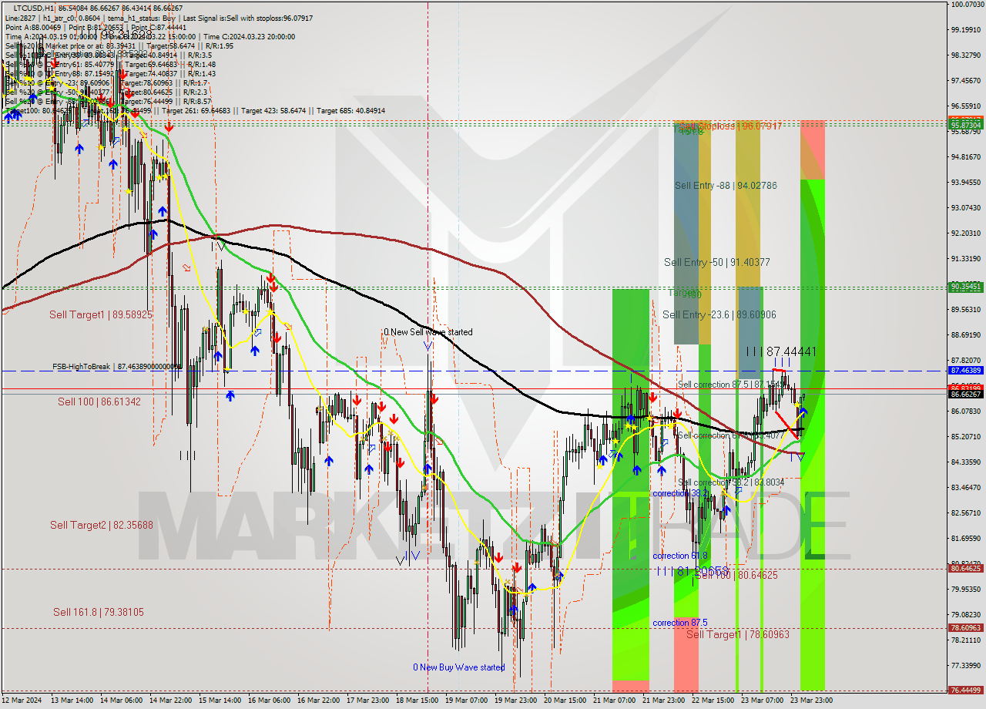Click the 23 Mar 07:00 time label
986x709 pixels.
(x=762, y=701)
